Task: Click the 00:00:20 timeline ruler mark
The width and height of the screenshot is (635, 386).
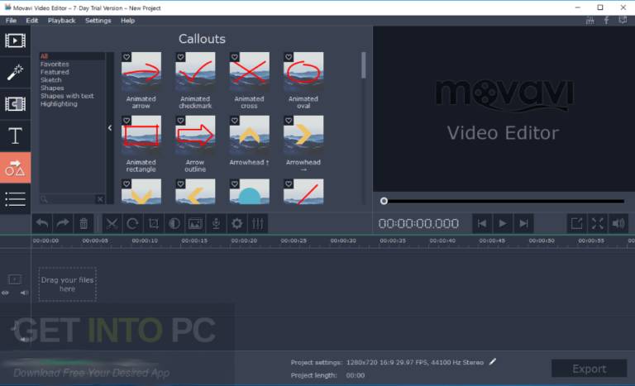Action: [244, 241]
